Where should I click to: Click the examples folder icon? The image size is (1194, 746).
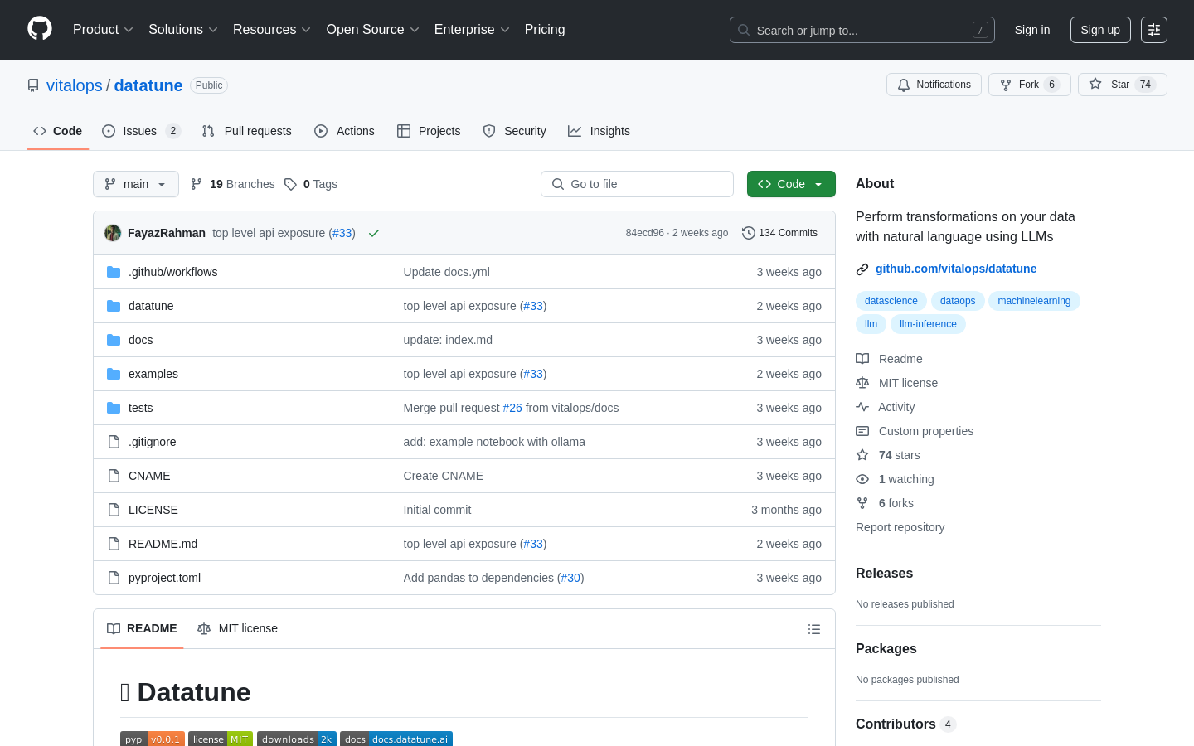click(x=114, y=374)
